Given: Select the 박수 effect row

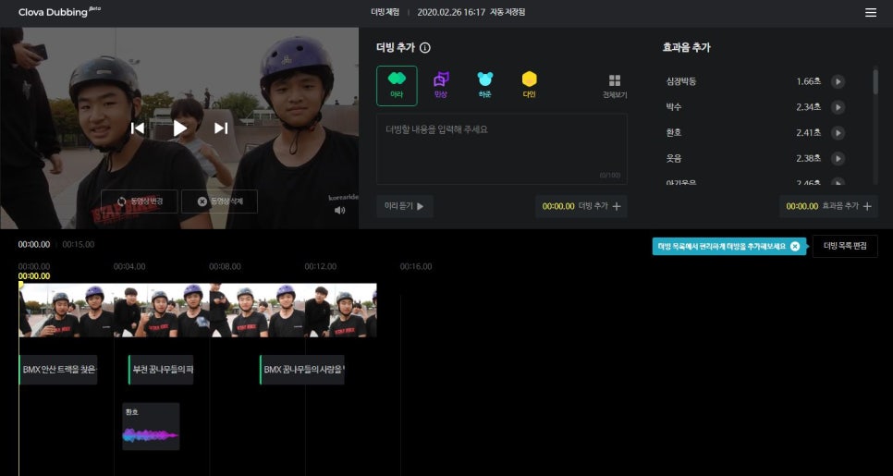Looking at the screenshot, I should [755, 107].
